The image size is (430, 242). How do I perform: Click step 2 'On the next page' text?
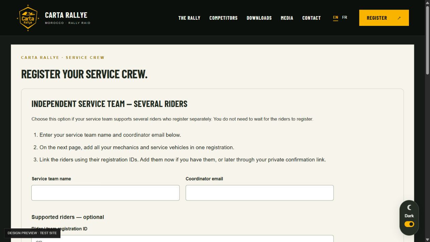[137, 147]
